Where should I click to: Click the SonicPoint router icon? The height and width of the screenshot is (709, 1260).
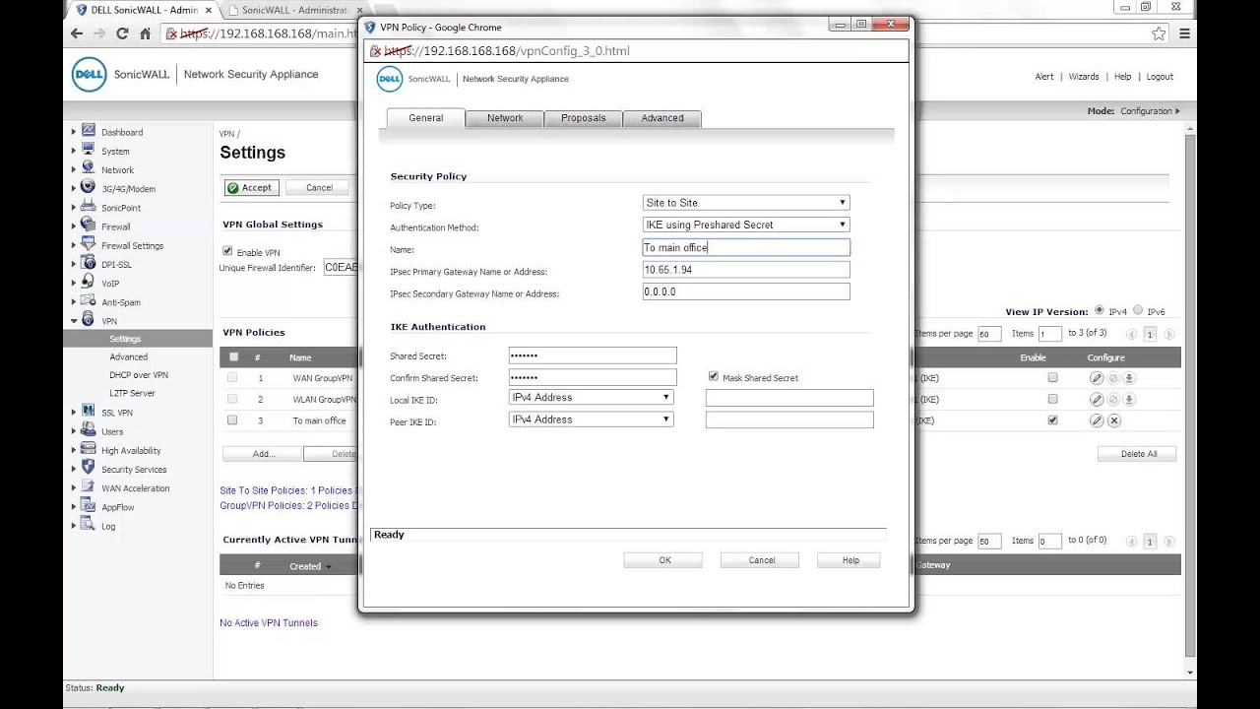point(89,207)
